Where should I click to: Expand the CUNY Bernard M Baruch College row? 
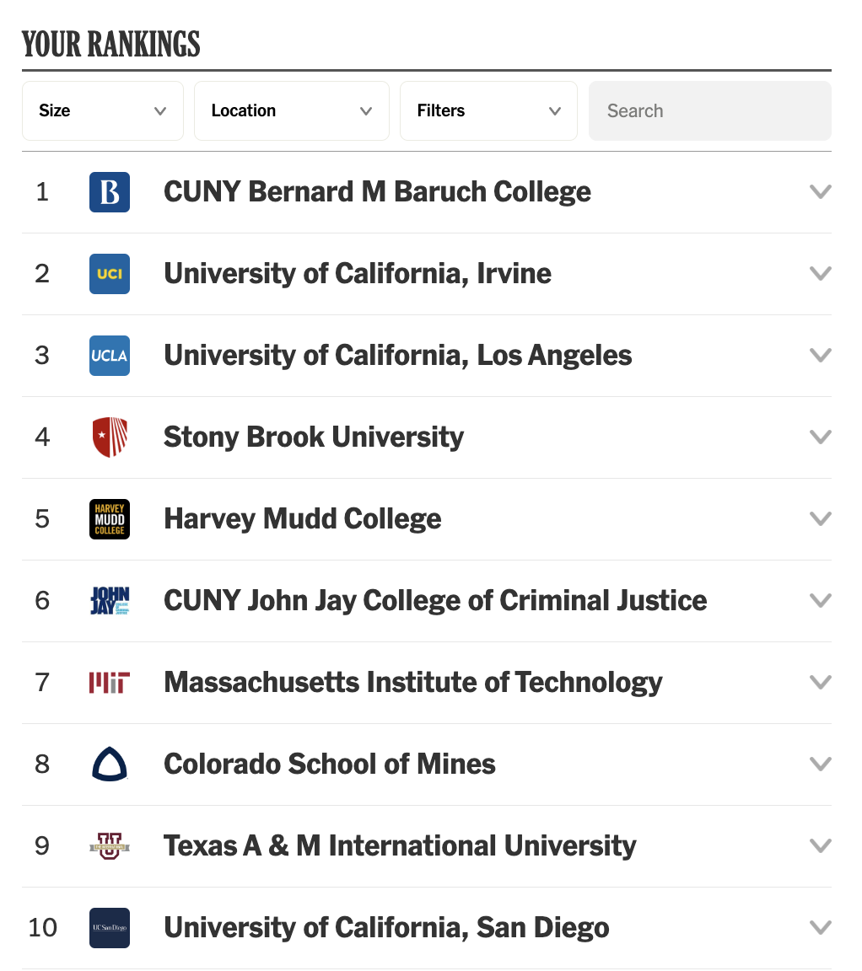(x=820, y=192)
